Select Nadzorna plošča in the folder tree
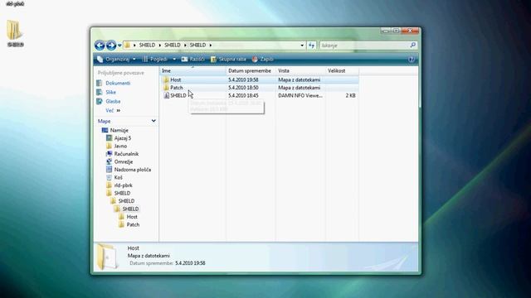The height and width of the screenshot is (298, 531). [x=133, y=170]
